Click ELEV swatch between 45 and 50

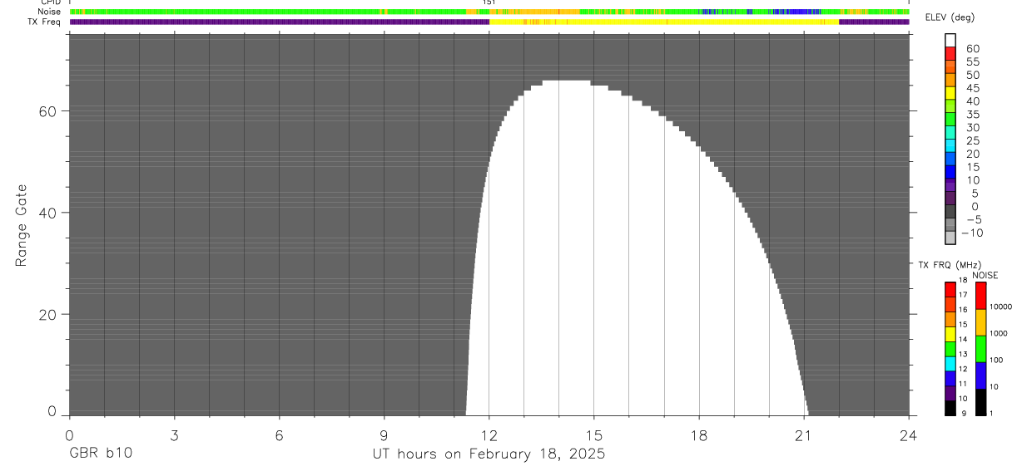pos(950,81)
